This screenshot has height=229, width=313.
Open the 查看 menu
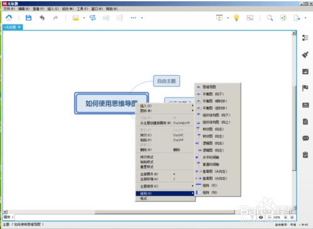pyautogui.click(x=38, y=9)
